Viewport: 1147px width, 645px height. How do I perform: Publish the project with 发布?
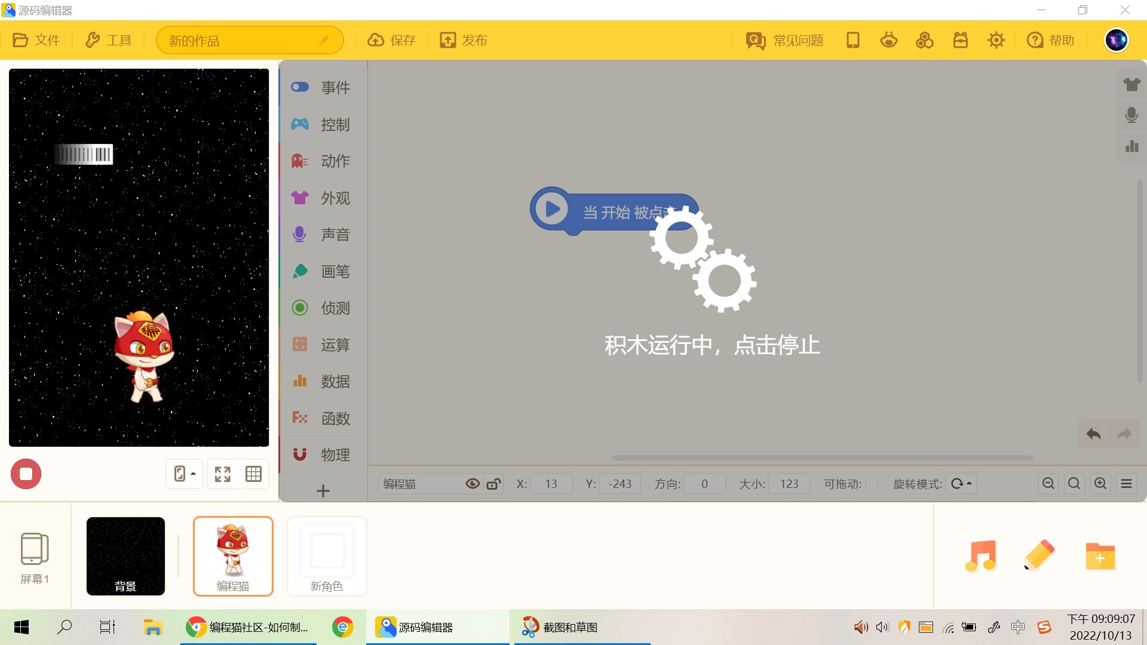pos(464,40)
